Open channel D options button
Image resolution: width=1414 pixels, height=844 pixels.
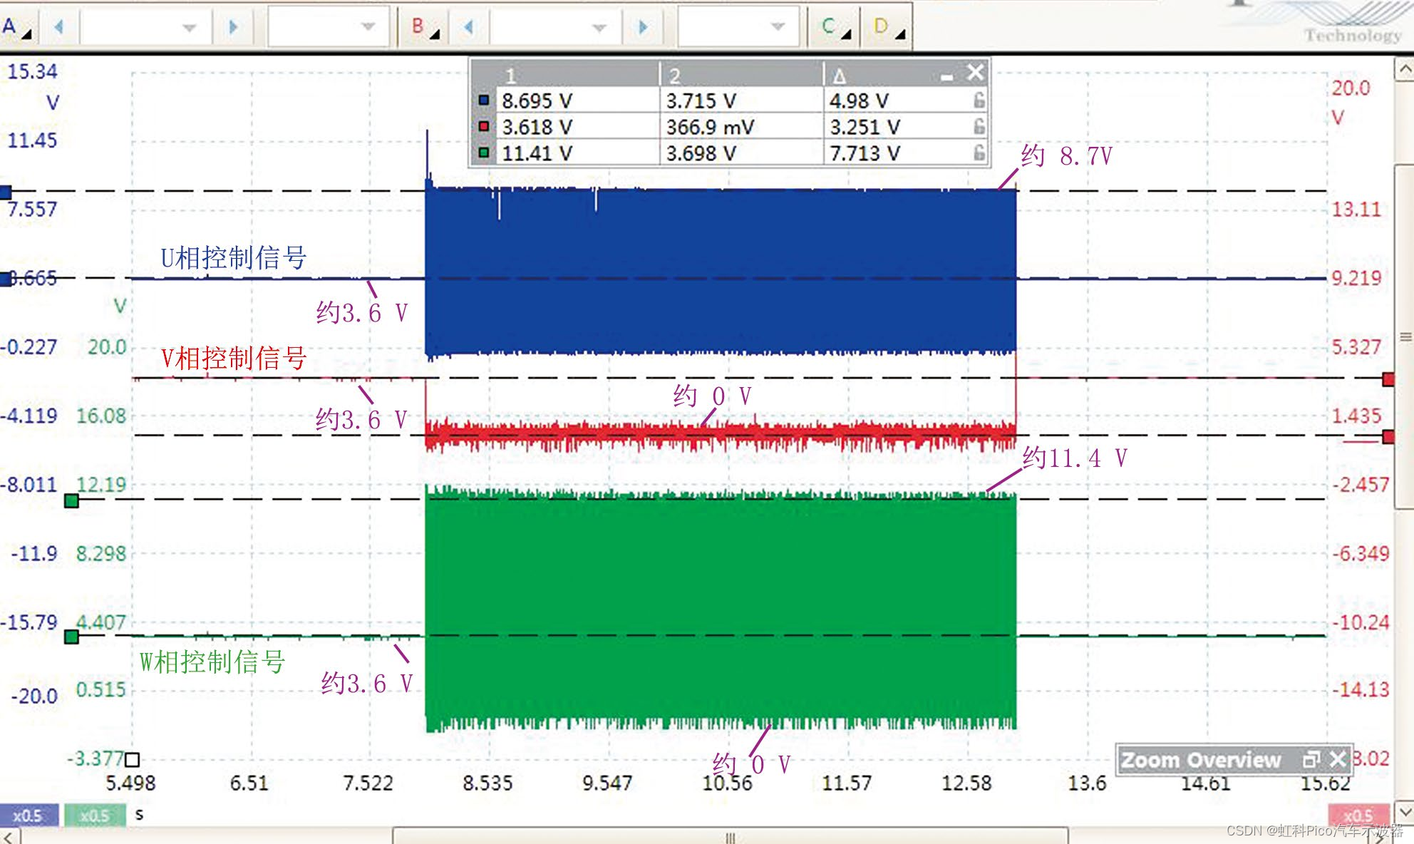point(887,27)
